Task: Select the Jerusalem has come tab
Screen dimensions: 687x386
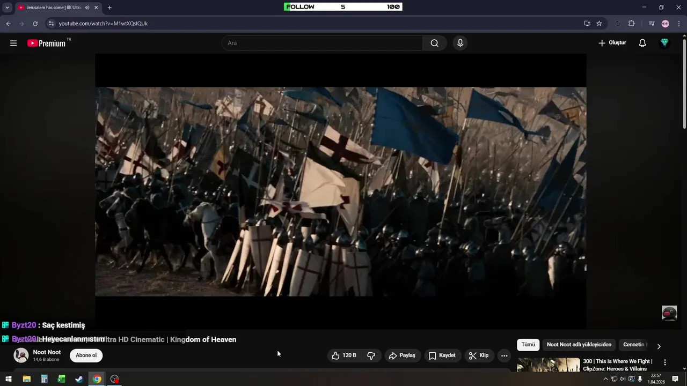Action: pos(54,8)
